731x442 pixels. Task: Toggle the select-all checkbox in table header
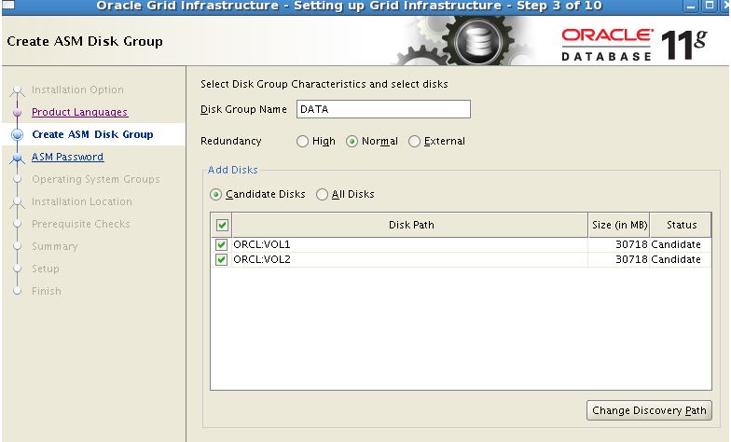click(x=222, y=226)
